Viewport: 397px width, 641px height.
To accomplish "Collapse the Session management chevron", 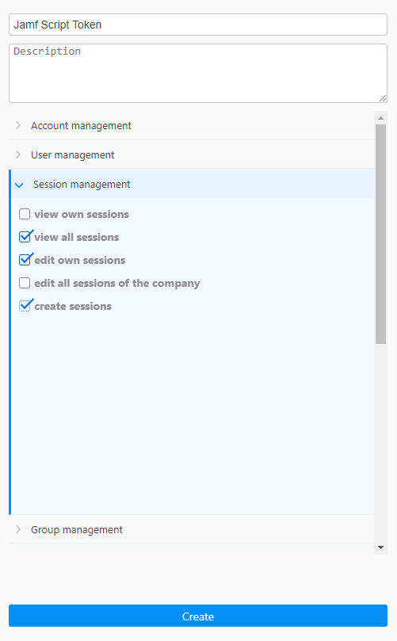I will click(x=19, y=185).
